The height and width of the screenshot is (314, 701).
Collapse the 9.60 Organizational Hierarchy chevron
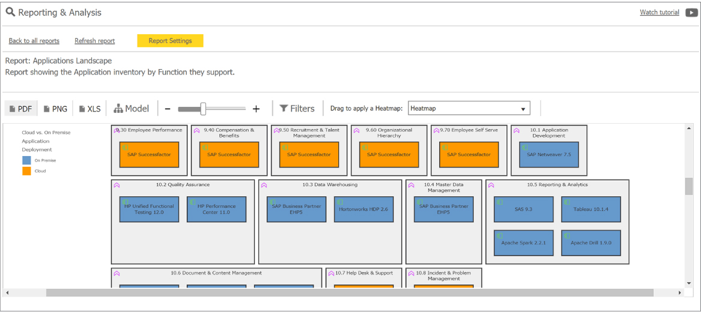pyautogui.click(x=357, y=130)
